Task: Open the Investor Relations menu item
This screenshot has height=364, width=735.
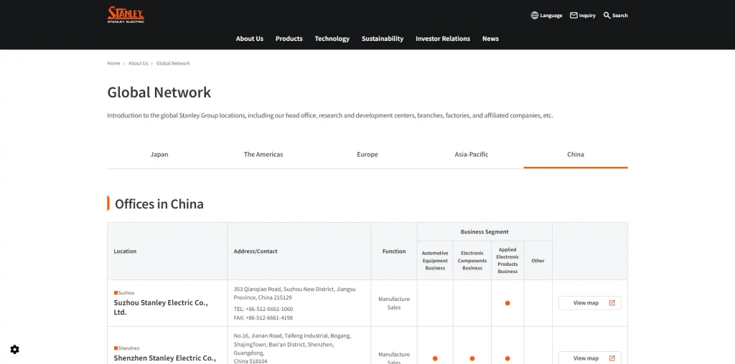Action: coord(442,39)
